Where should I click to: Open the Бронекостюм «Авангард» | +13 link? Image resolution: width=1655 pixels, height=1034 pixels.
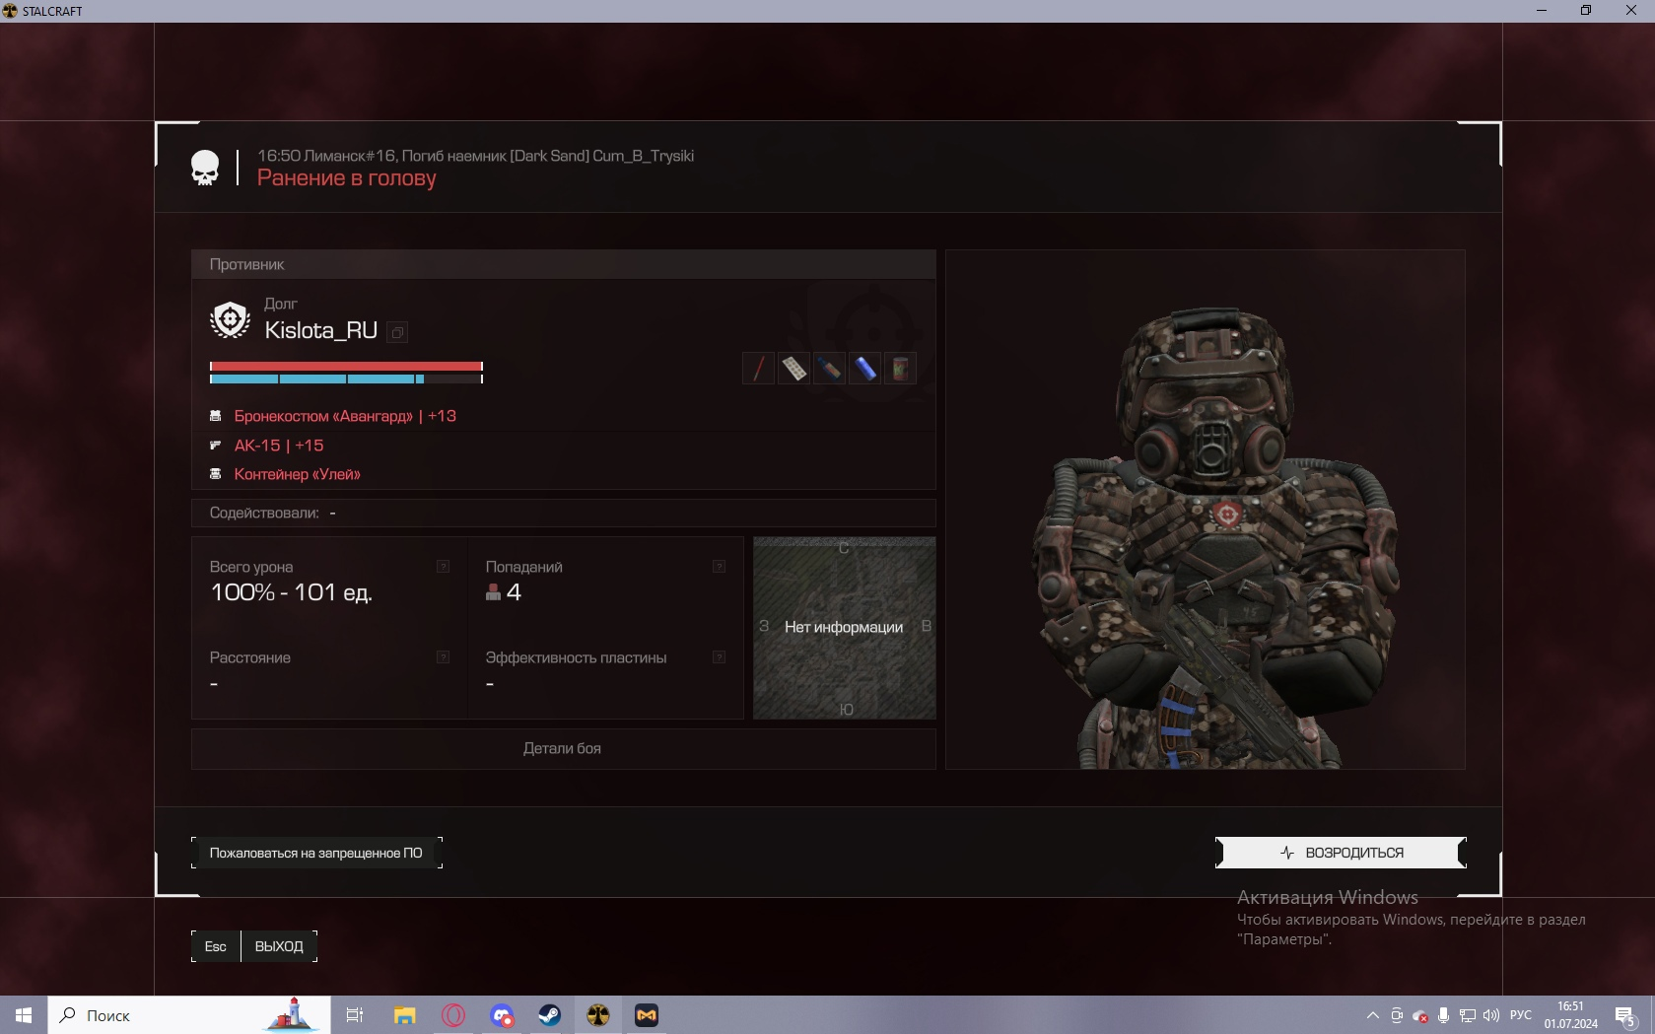(345, 416)
